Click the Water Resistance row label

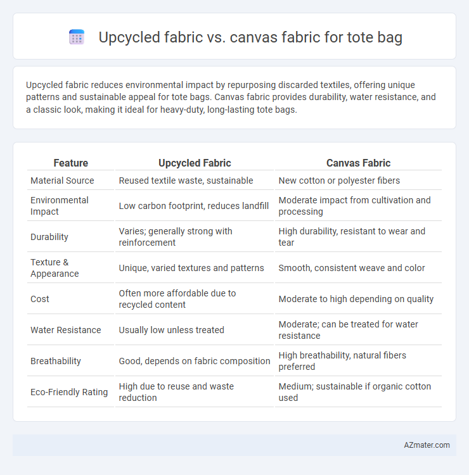66,330
